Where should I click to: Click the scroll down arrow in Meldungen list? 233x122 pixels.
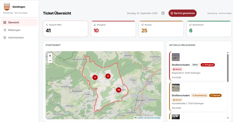(228, 118)
